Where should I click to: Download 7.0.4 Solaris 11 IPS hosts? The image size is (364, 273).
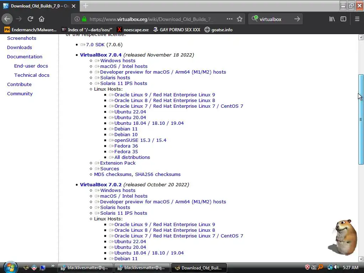click(123, 83)
